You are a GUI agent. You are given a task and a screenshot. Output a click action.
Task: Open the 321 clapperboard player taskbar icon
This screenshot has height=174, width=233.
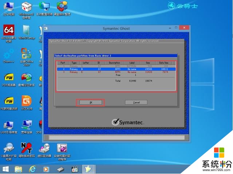tap(75, 169)
